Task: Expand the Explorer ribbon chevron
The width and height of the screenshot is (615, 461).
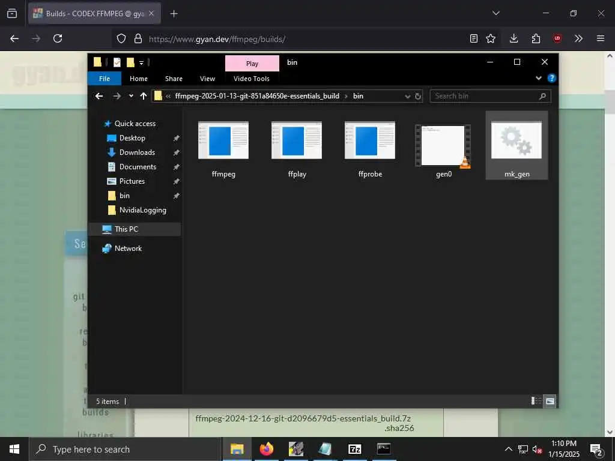Action: pyautogui.click(x=539, y=78)
